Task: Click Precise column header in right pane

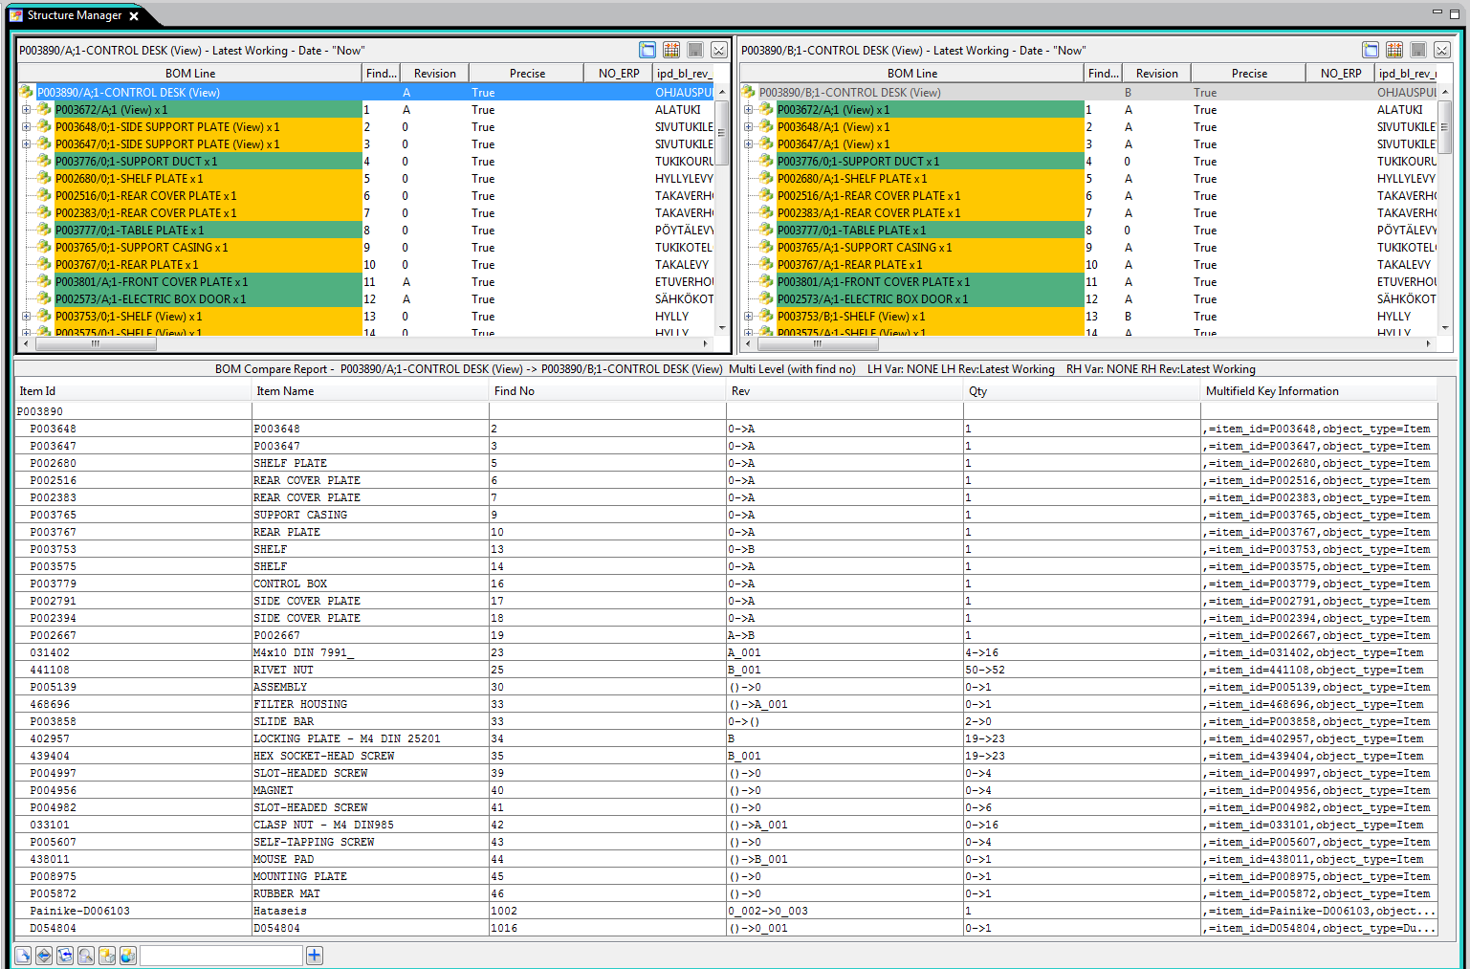Action: click(1249, 74)
